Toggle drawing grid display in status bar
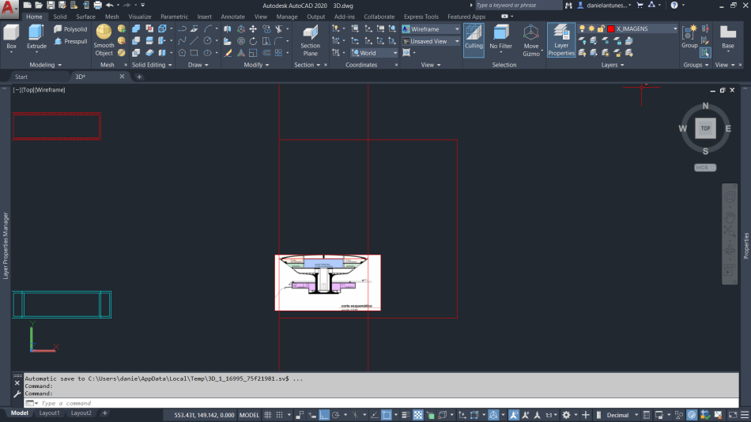751x422 pixels. (x=268, y=415)
